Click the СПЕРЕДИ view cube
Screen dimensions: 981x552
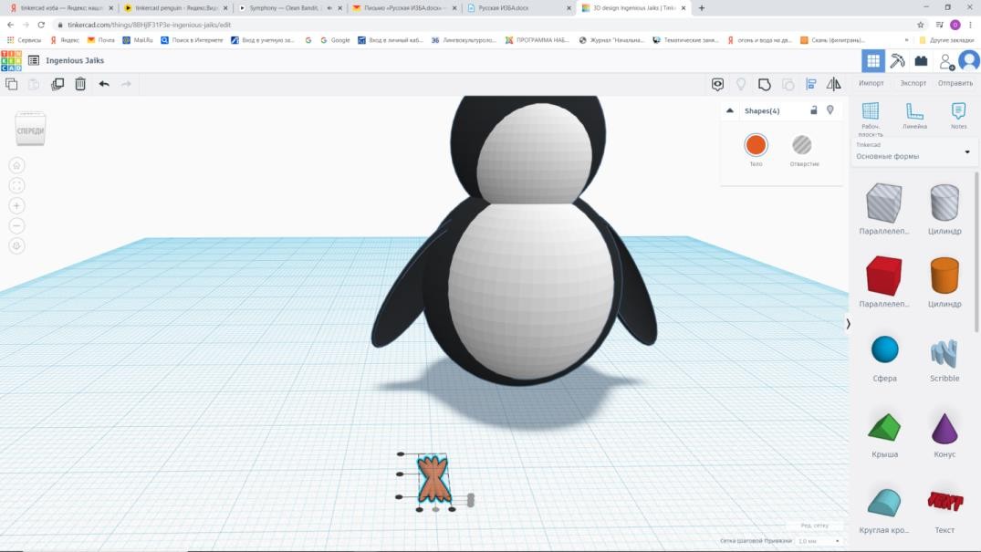31,129
